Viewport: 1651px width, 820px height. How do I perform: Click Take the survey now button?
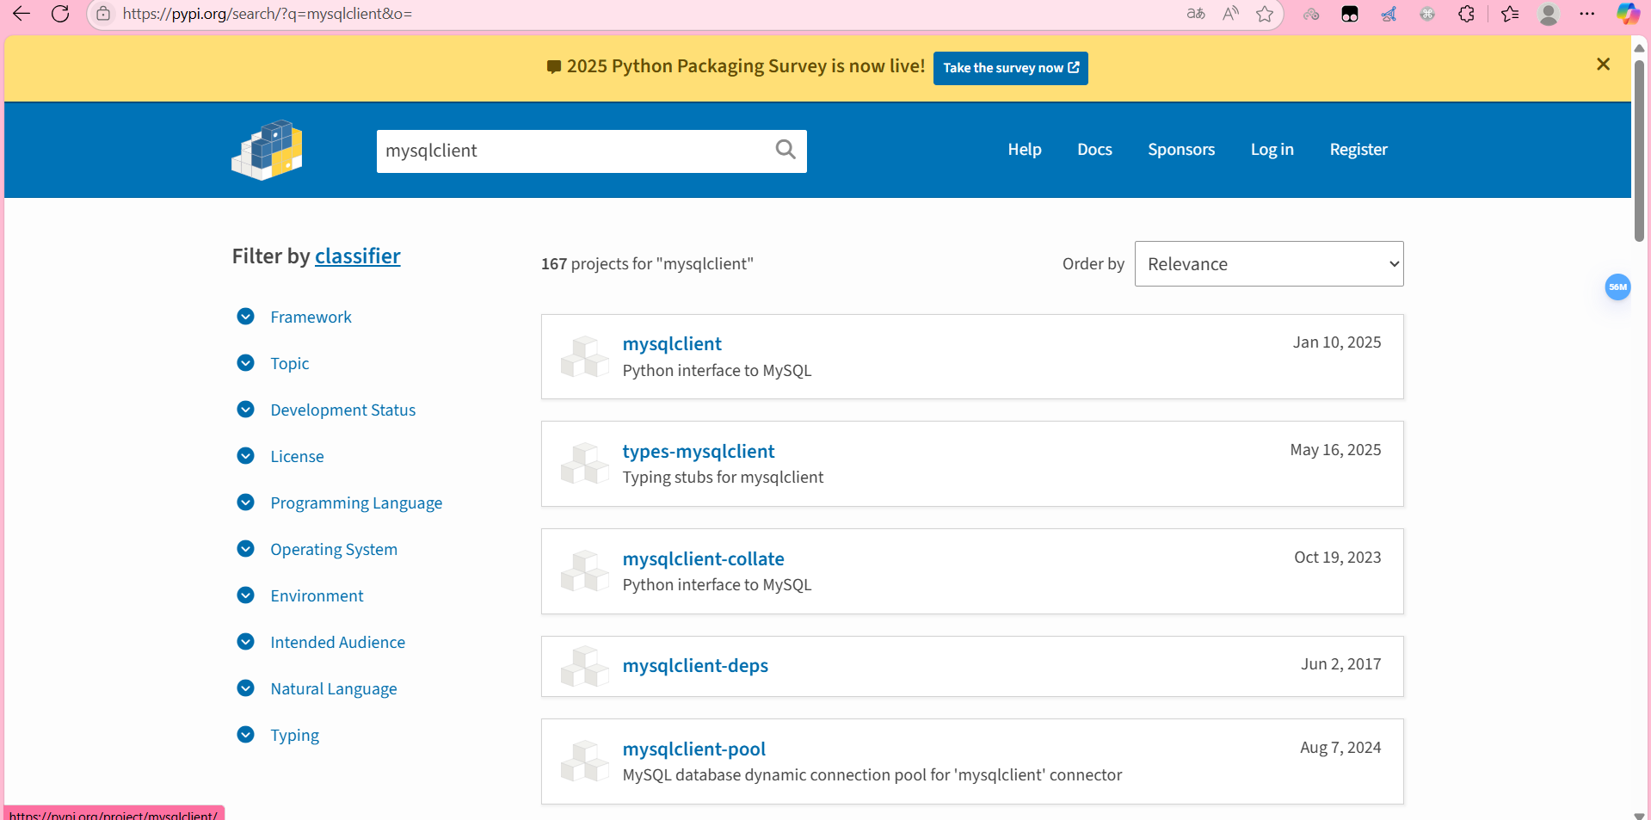click(x=1011, y=68)
